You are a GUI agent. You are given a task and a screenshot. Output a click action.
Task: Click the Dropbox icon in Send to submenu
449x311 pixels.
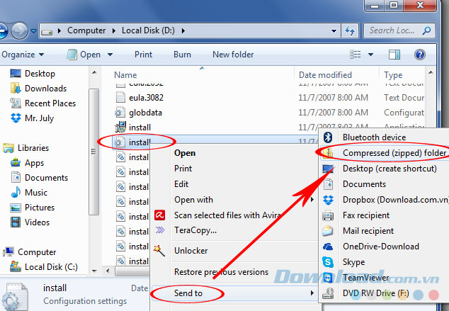point(328,200)
